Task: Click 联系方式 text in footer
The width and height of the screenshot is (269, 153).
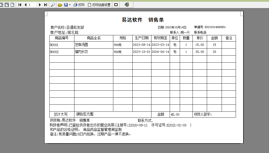Action: 145,121
